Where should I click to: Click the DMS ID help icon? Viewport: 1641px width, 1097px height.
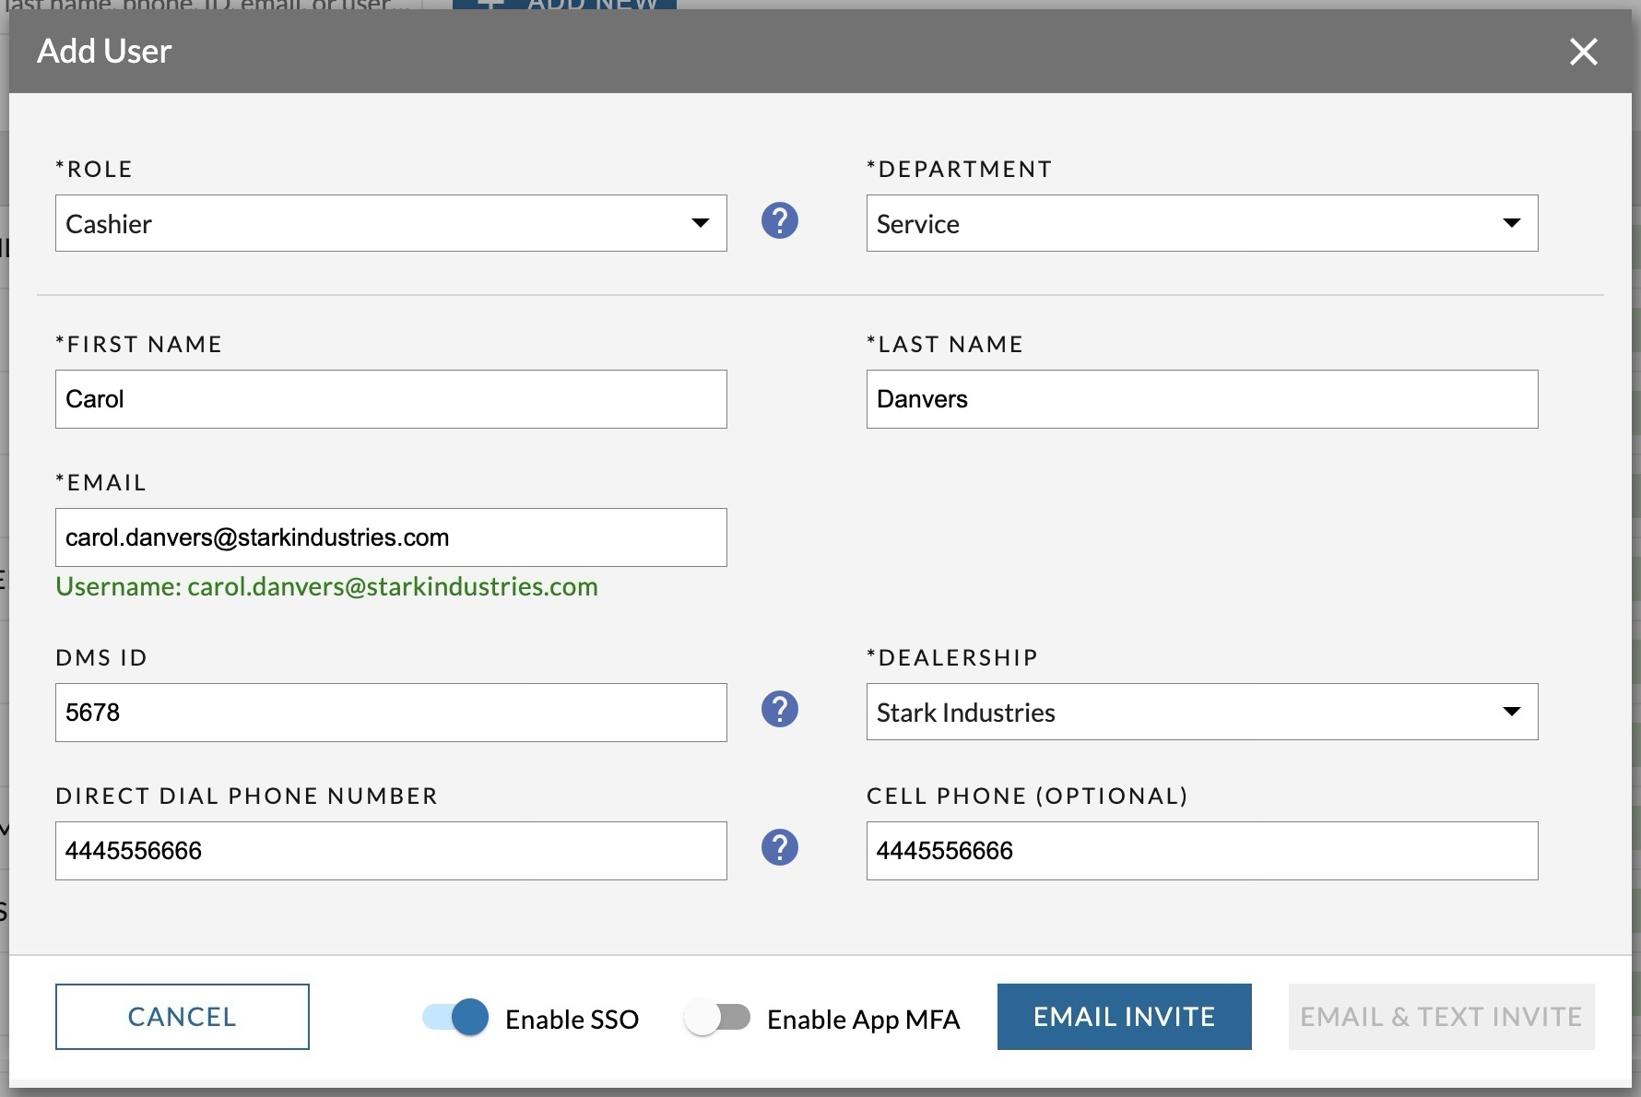tap(779, 710)
